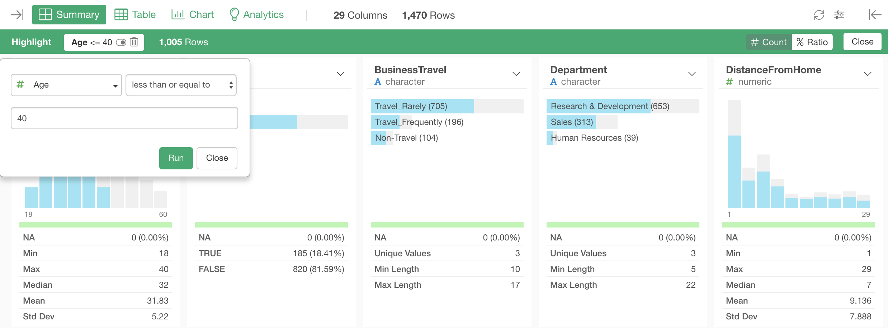Expand the left side panel arrow
The height and width of the screenshot is (328, 888).
(17, 15)
